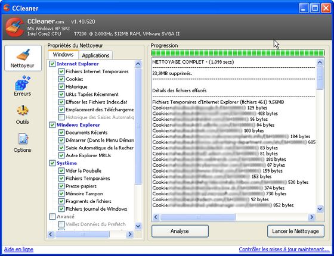Select the cookie entry of 129 bytes
The width and height of the screenshot is (334, 256).
(209, 108)
